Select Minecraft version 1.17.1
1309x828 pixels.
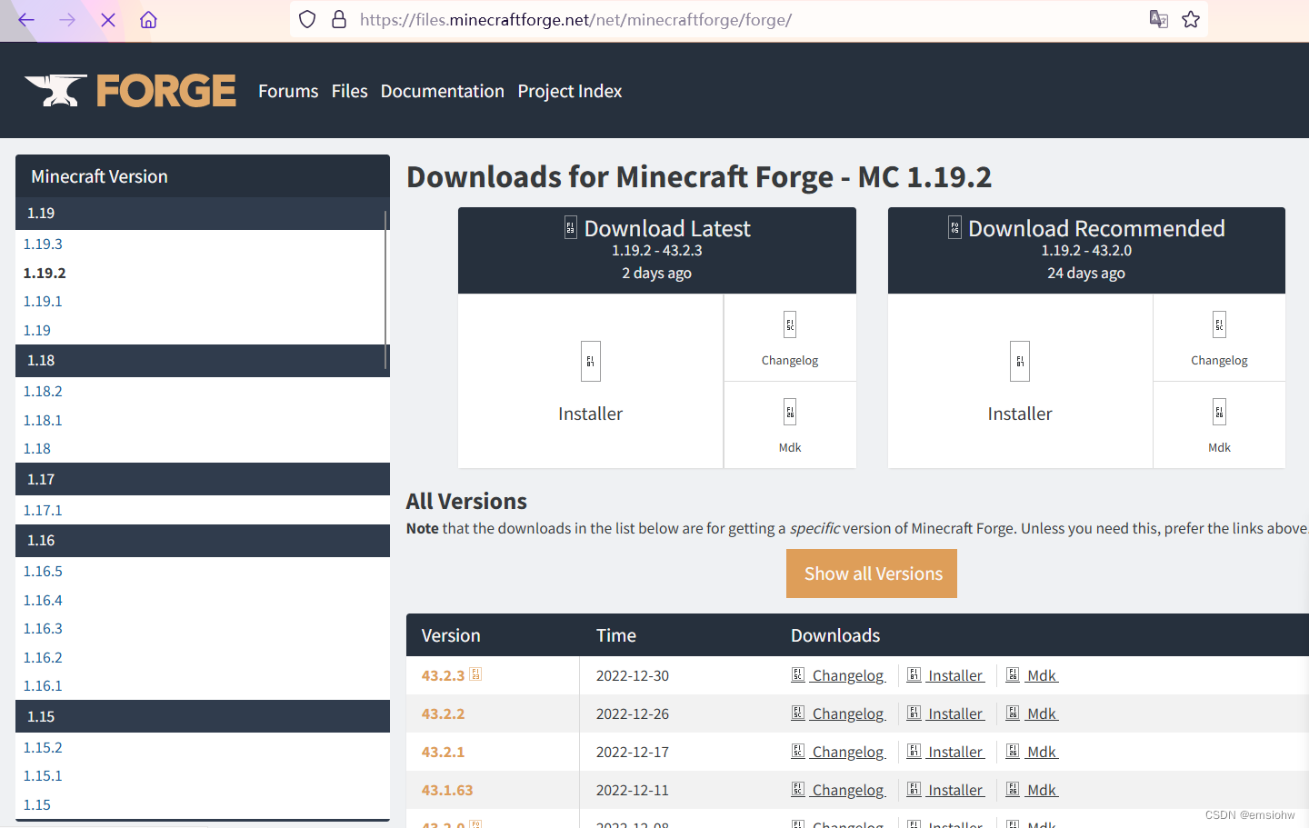tap(43, 510)
